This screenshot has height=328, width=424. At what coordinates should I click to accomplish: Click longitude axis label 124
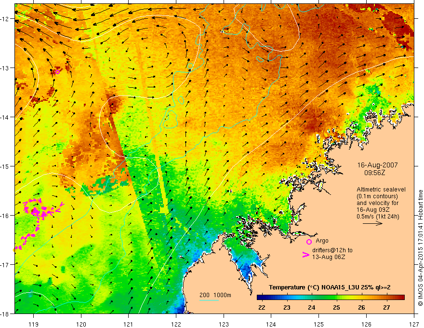tap(271, 324)
